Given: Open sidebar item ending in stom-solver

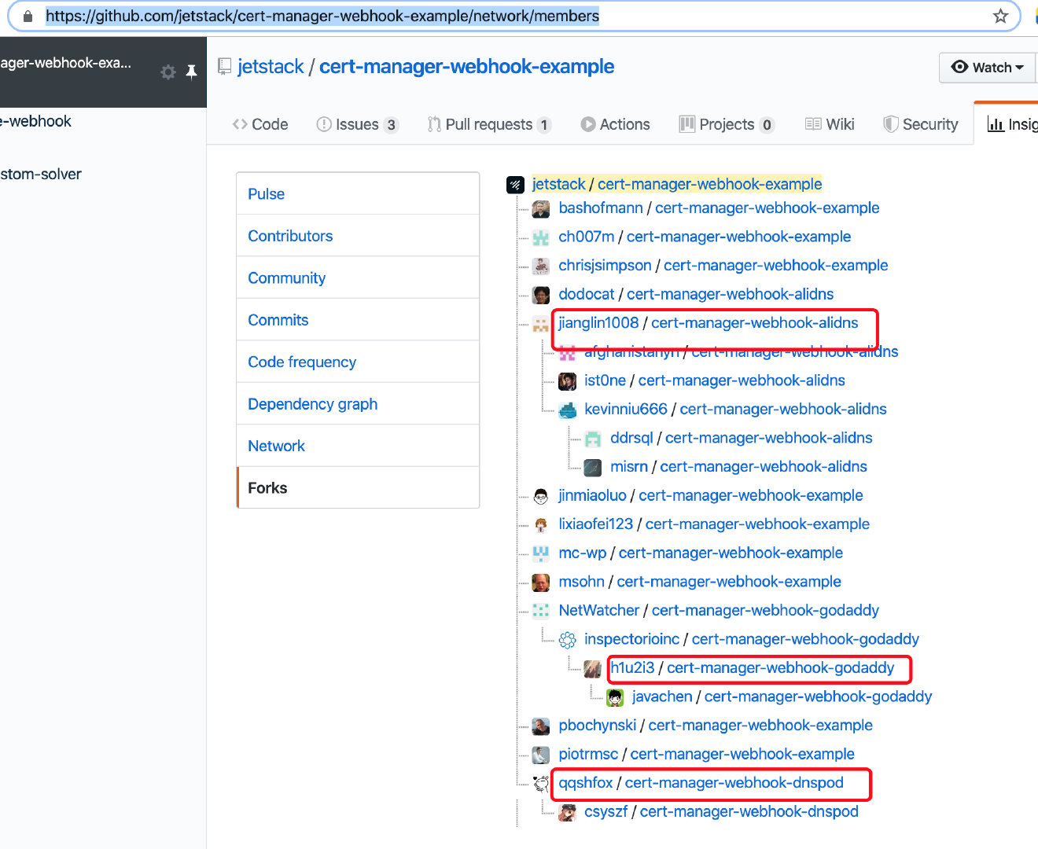Looking at the screenshot, I should [x=41, y=174].
